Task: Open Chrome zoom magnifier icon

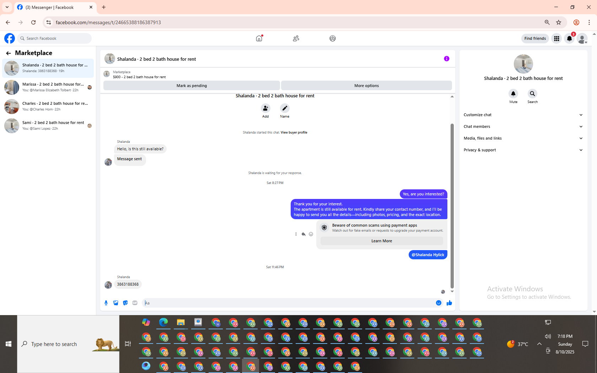Action: pos(547,22)
